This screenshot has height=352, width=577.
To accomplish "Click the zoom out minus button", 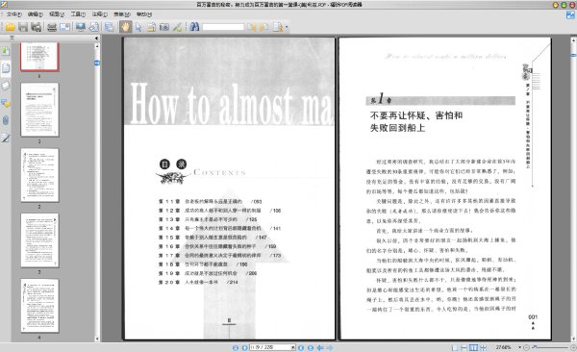I will pos(526,347).
